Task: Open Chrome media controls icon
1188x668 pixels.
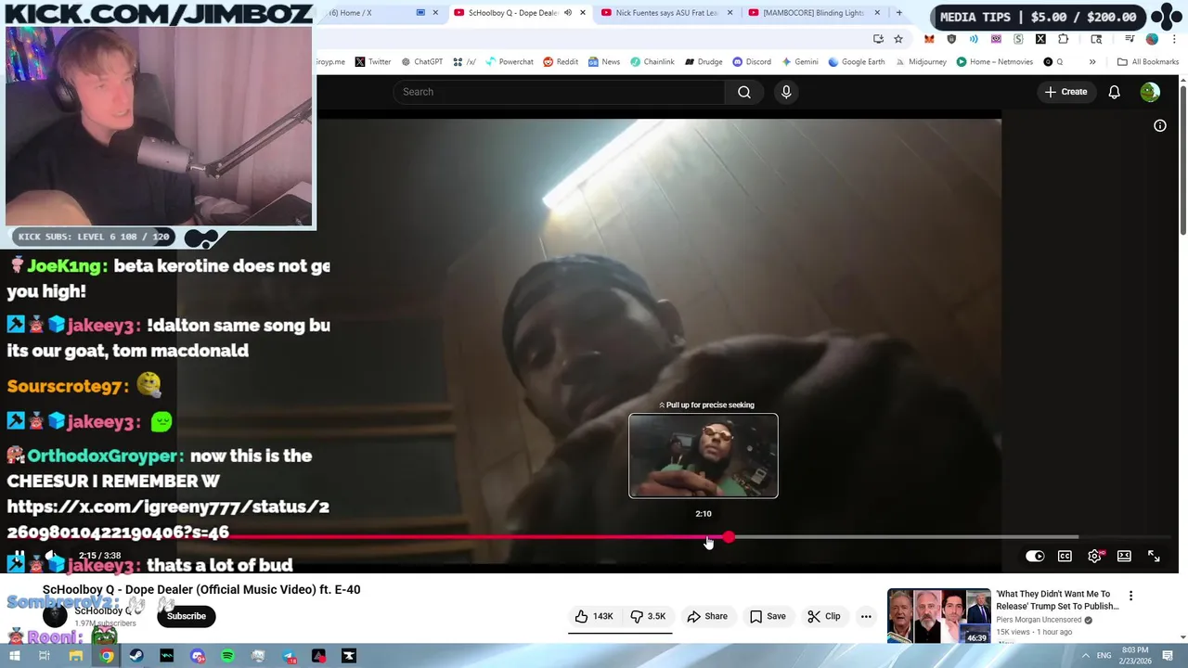Action: (1130, 39)
